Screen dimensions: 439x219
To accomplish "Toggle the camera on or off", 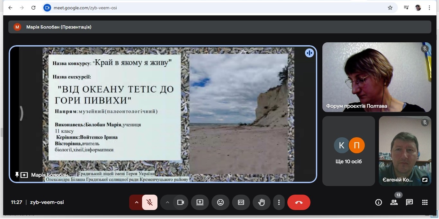I will pos(181,202).
